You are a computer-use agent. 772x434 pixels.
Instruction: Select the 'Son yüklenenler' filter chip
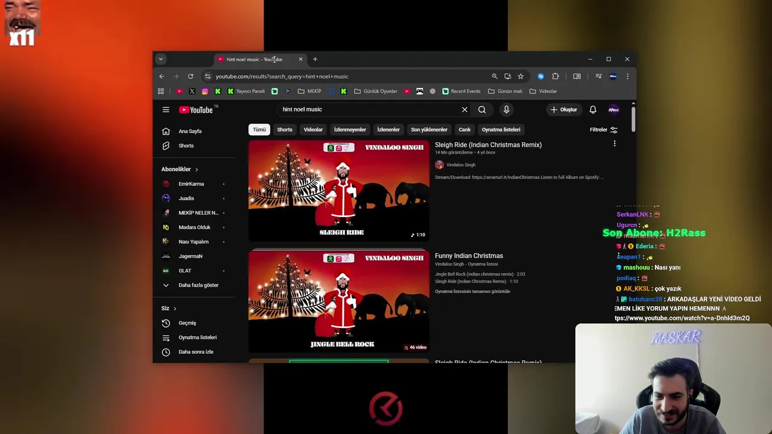429,130
